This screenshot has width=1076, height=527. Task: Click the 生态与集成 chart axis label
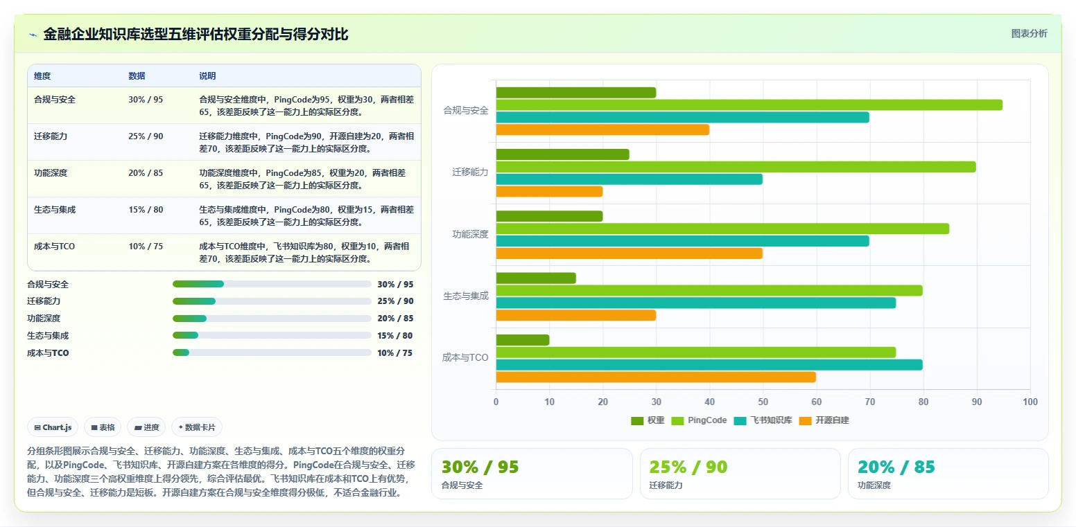[466, 296]
